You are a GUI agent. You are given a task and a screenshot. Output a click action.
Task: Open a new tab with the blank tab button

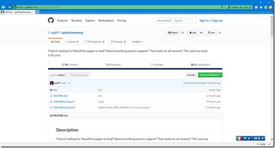click(37, 12)
